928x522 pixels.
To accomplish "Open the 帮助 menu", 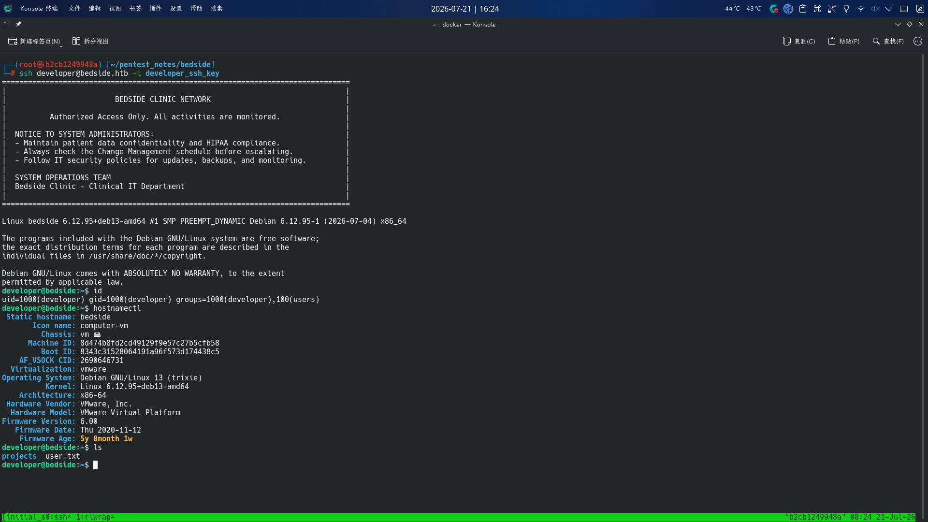I will [x=196, y=9].
